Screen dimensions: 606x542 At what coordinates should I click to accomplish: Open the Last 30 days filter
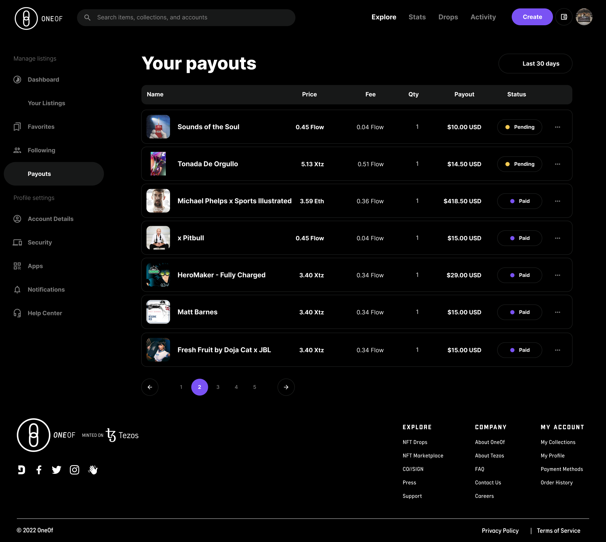pyautogui.click(x=535, y=63)
